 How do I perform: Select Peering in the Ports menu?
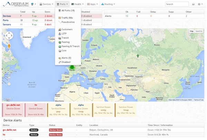coord(66,42)
